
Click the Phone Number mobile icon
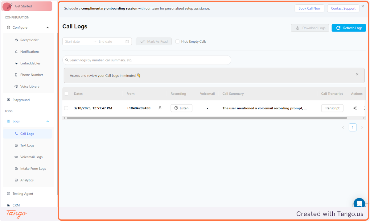[x=16, y=75]
